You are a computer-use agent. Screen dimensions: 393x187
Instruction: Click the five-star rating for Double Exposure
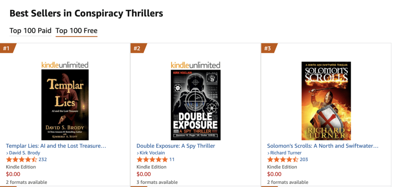[x=152, y=159]
